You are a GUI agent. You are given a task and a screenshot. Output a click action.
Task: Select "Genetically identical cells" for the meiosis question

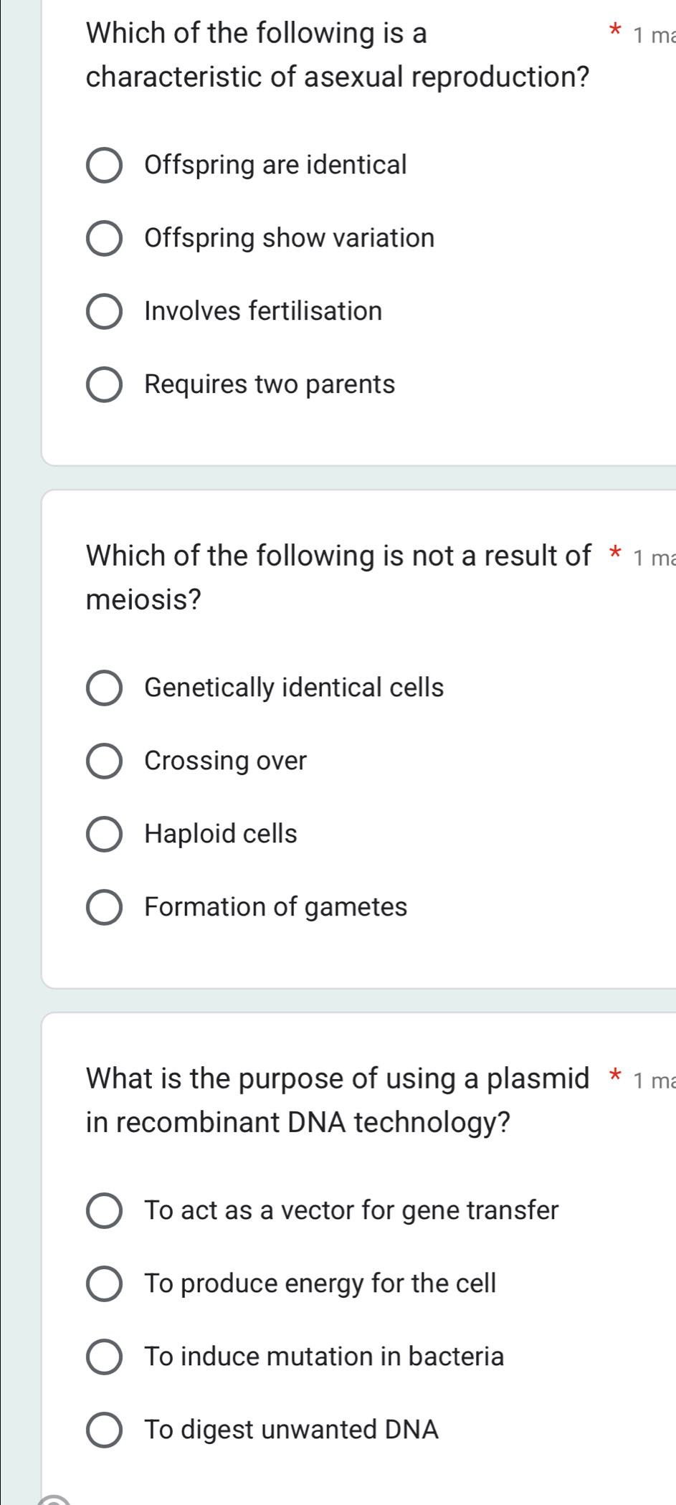[x=105, y=688]
